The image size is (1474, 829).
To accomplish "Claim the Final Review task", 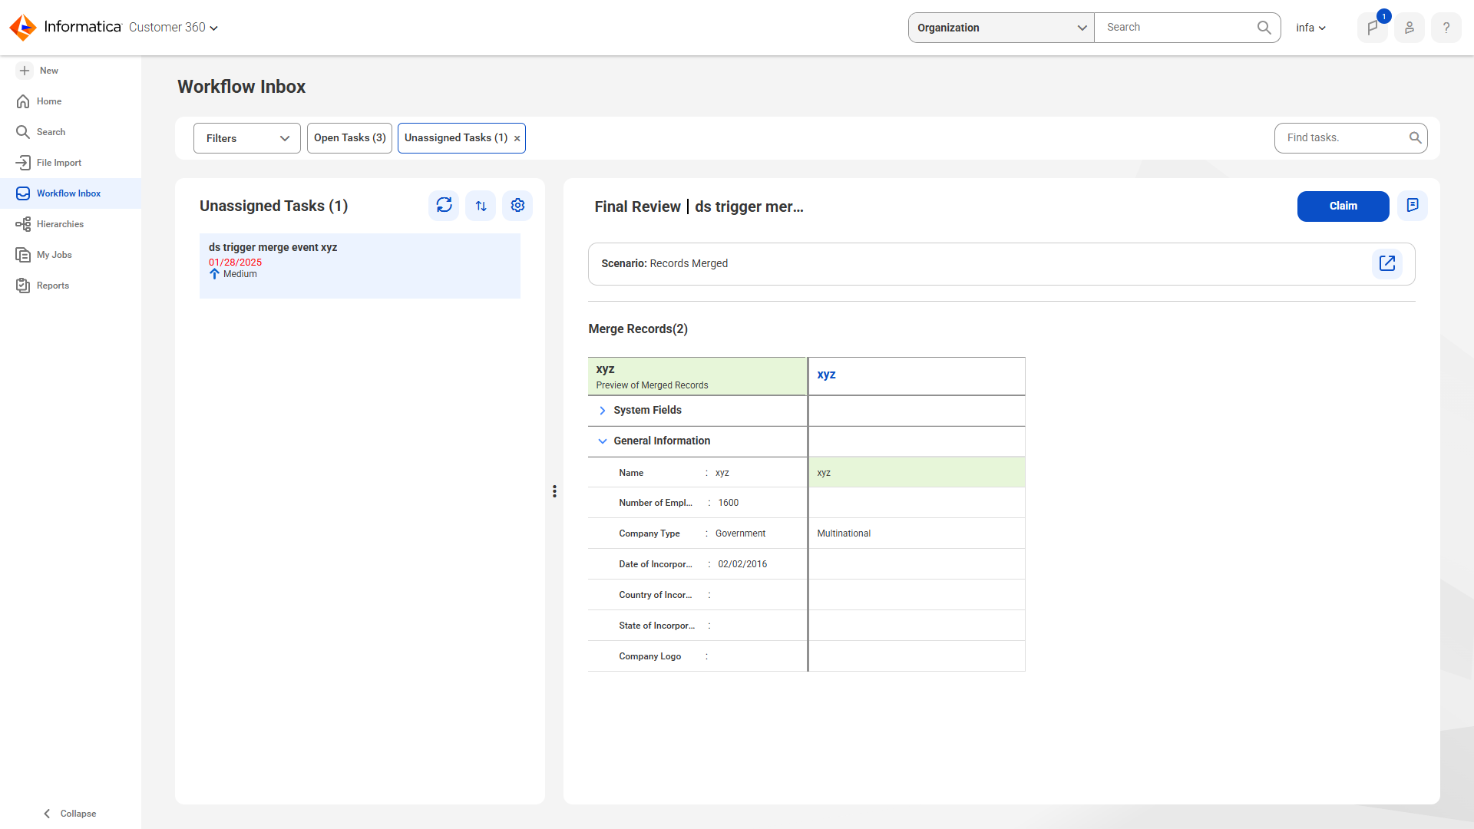I will pyautogui.click(x=1343, y=206).
